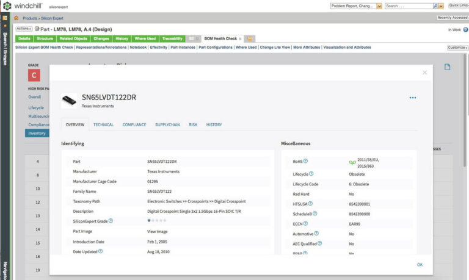This screenshot has height=280, width=469.
Task: Click the SiliconExpert Grade help info icon
Action: point(111,221)
